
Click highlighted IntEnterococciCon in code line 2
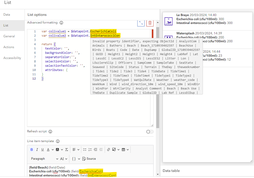coord(105,35)
